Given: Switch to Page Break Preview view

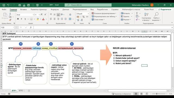Looking at the screenshot, I should point(147,94).
